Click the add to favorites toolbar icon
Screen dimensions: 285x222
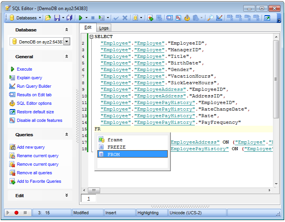tap(150, 18)
